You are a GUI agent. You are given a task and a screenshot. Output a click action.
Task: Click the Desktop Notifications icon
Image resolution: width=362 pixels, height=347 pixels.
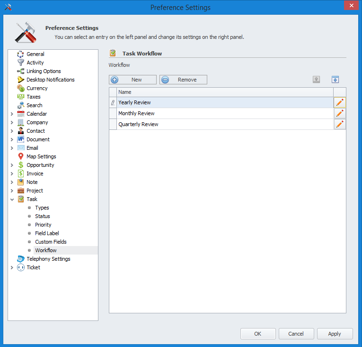[21, 80]
